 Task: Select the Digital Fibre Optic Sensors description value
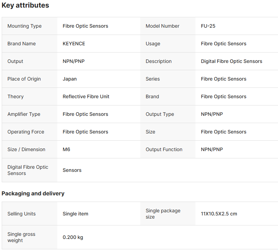pyautogui.click(x=231, y=61)
